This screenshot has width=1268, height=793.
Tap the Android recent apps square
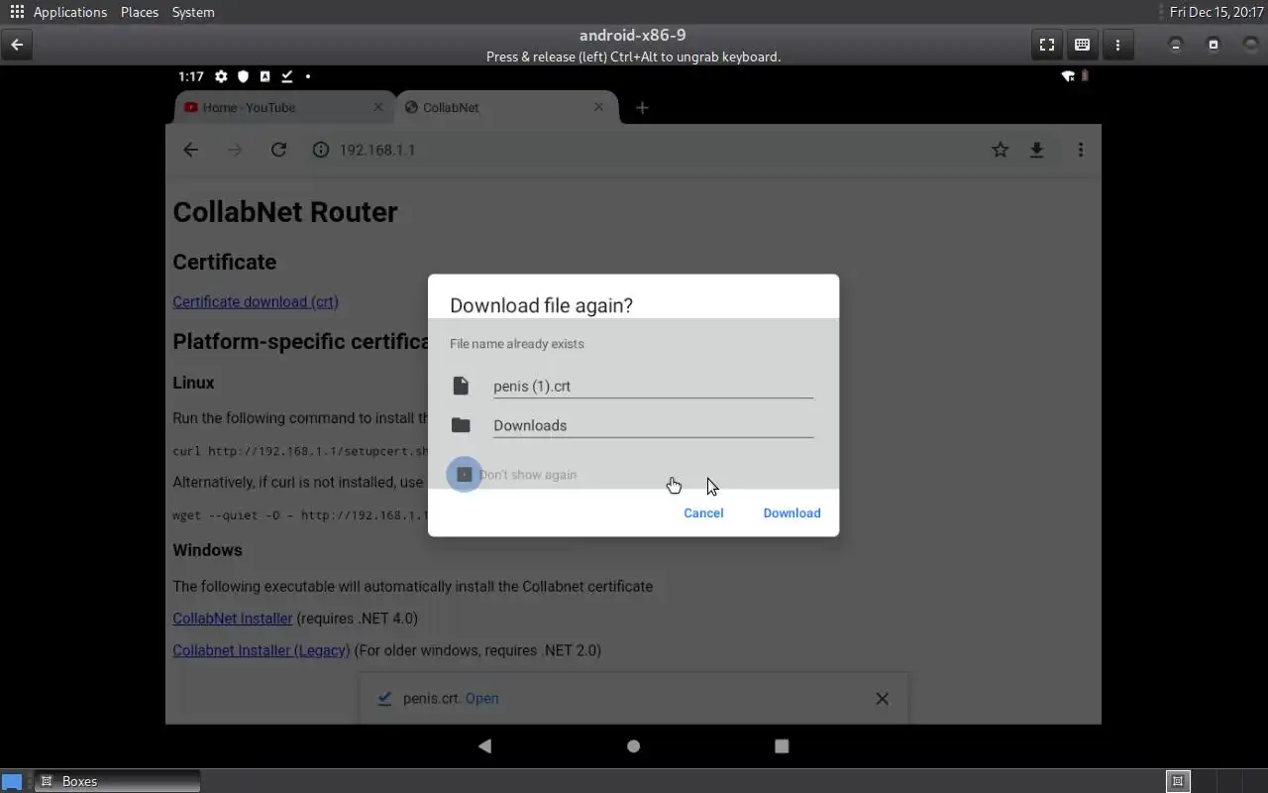[782, 745]
